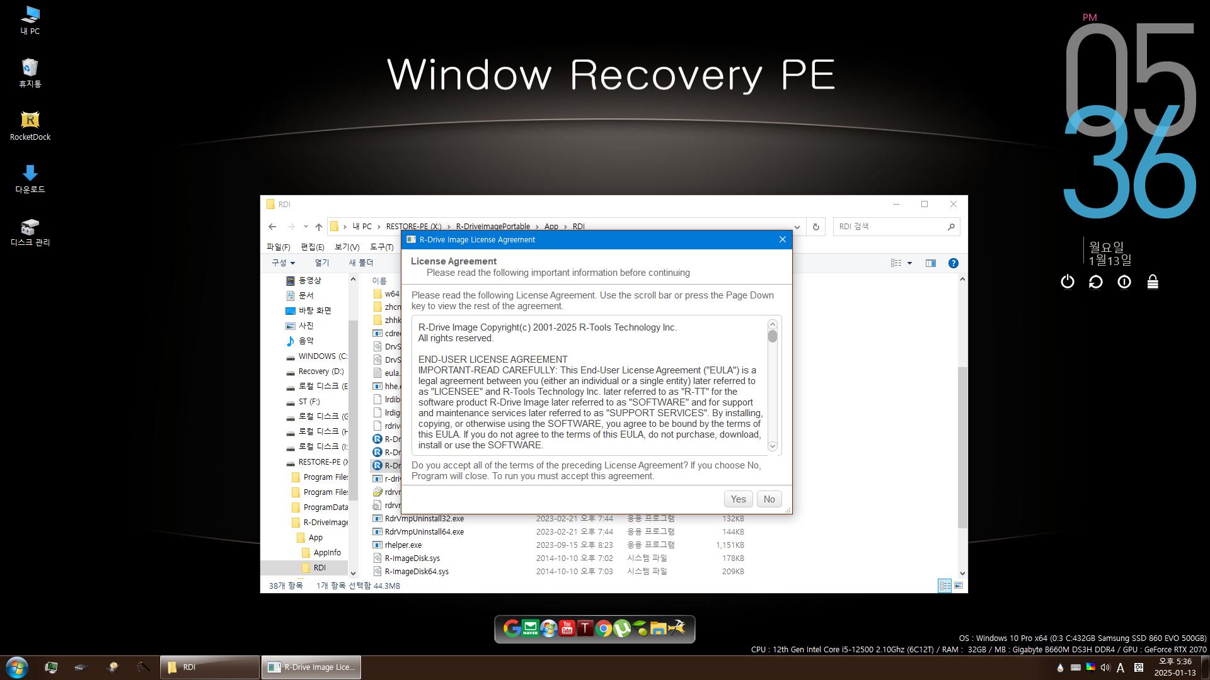Open the touch keyboard tray icon
The image size is (1210, 680).
(1075, 667)
